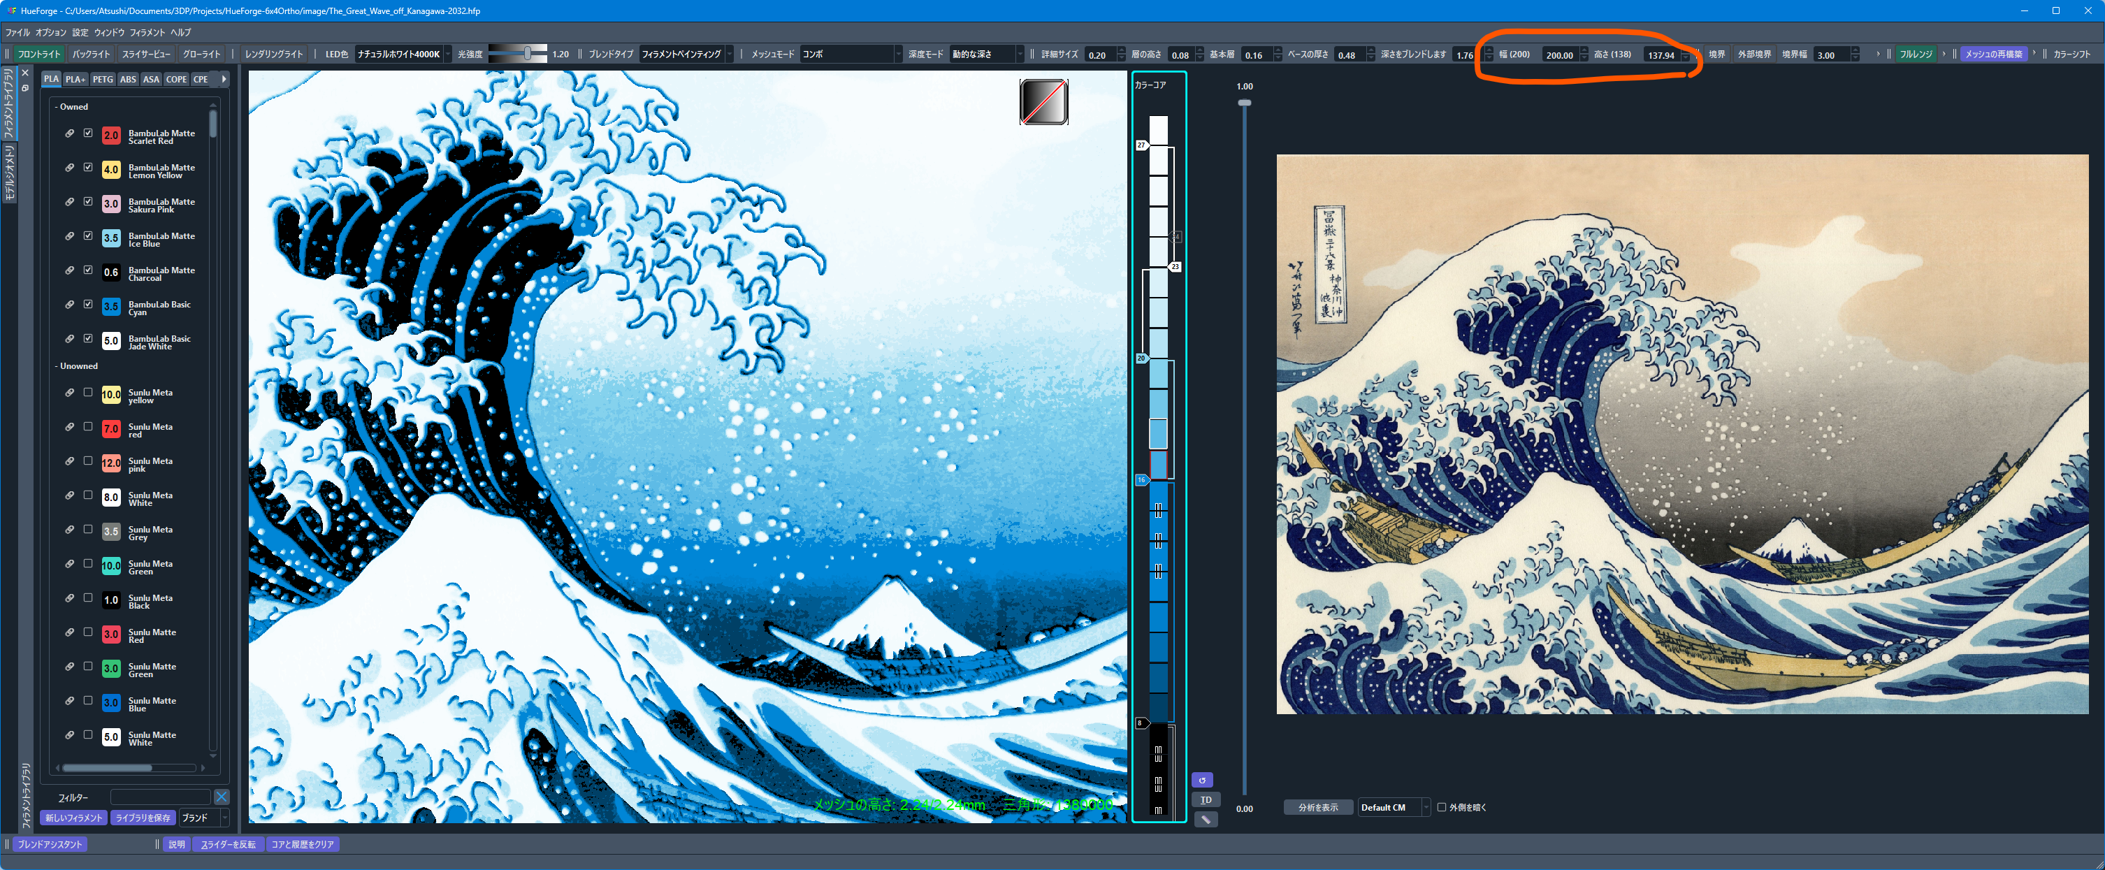Viewport: 2105px width, 870px height.
Task: Toggle the 外側を暗く checkbox
Action: (x=1442, y=807)
